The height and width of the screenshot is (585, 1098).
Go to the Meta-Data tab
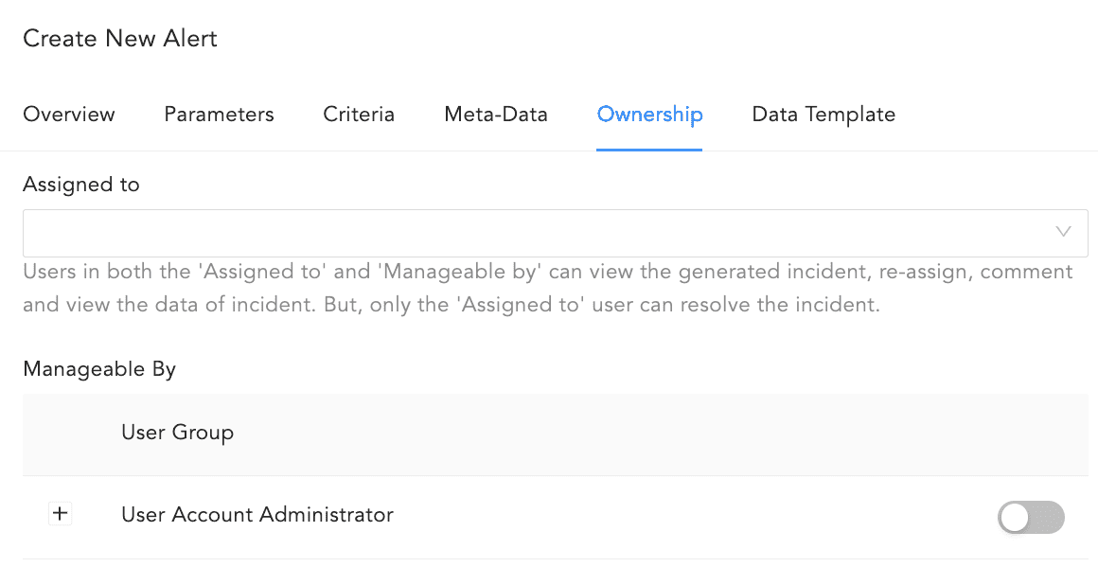(x=495, y=114)
